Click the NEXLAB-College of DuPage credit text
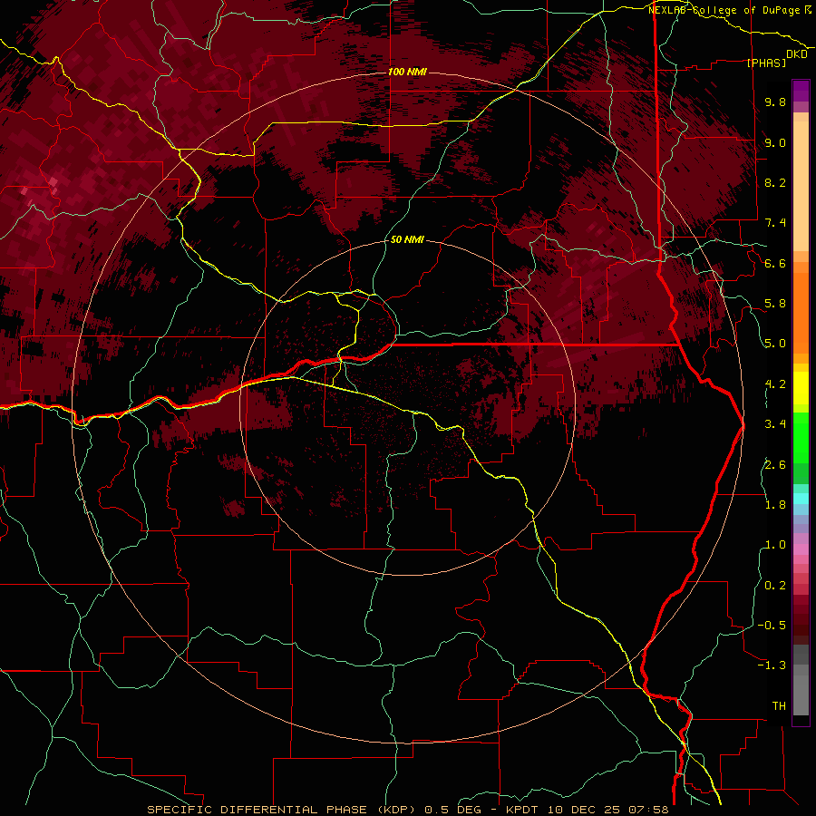Screen dimensions: 816x816 tap(724, 10)
